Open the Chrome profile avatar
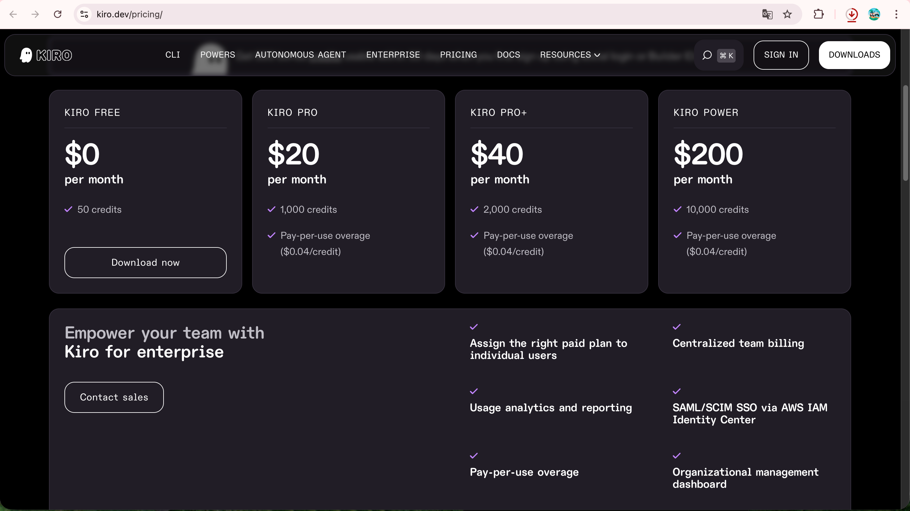This screenshot has width=910, height=511. 874,14
